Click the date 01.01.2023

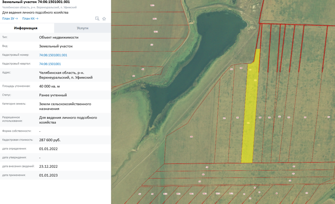[48, 175]
